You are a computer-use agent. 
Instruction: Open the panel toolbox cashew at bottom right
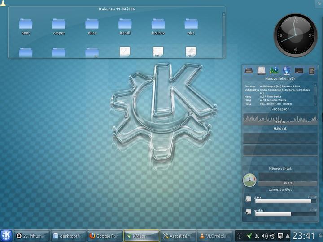click(320, 236)
